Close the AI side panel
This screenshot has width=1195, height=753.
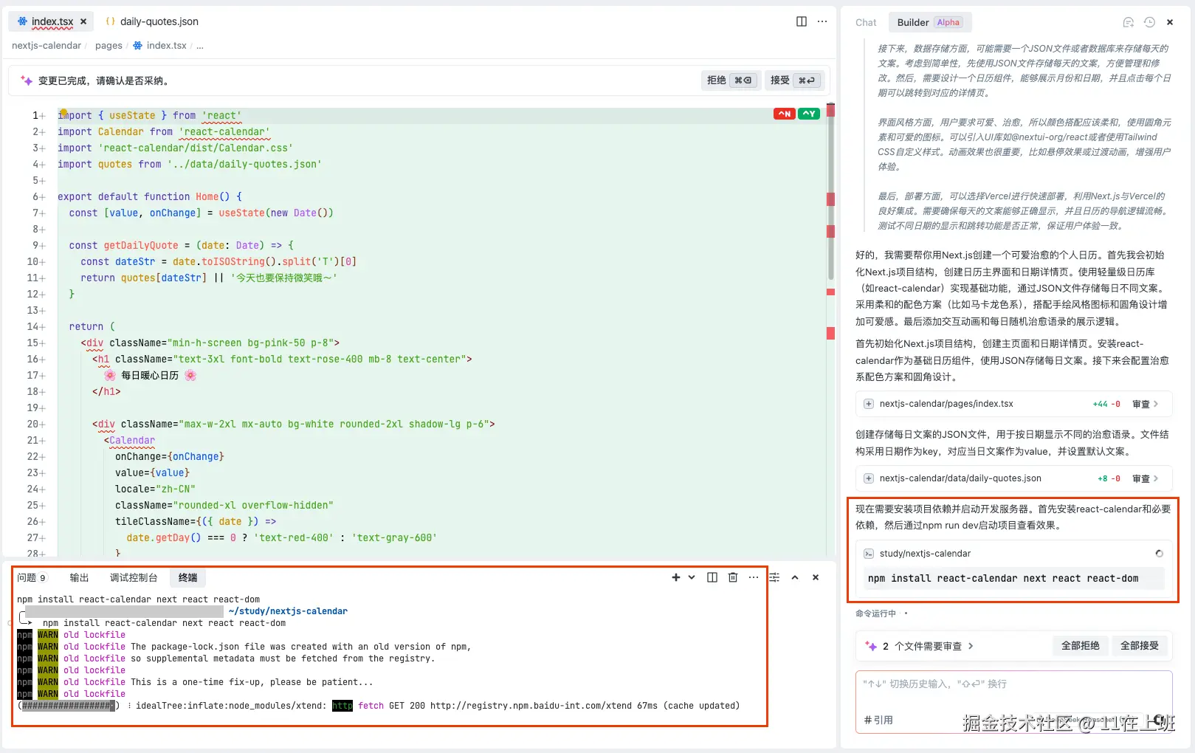[x=1170, y=22]
